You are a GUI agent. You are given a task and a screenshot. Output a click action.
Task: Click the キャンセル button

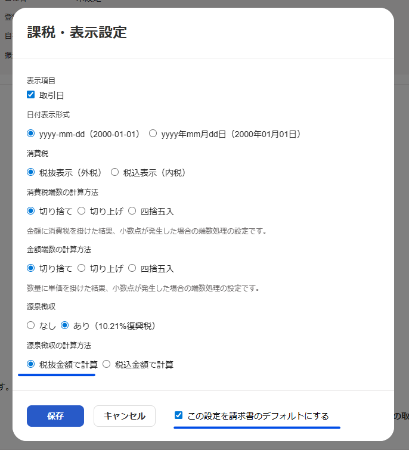point(125,416)
